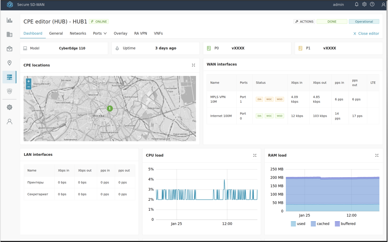Open the admin user account menu
Screen dimensions: 388x242
(x=384, y=5)
